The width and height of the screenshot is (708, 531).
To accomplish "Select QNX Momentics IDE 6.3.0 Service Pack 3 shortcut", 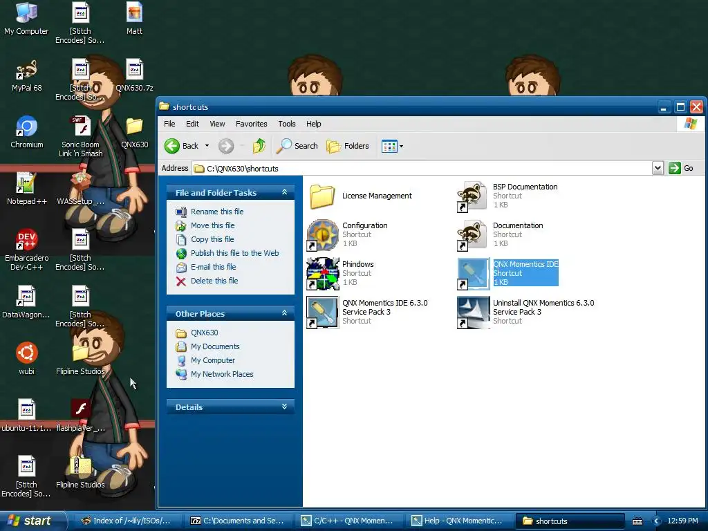I will click(322, 313).
